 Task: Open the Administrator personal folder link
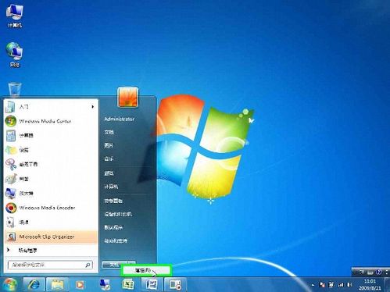(120, 119)
